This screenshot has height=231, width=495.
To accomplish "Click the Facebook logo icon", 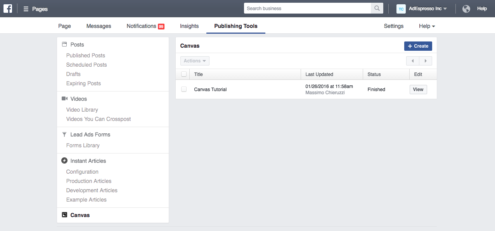I will pos(8,9).
